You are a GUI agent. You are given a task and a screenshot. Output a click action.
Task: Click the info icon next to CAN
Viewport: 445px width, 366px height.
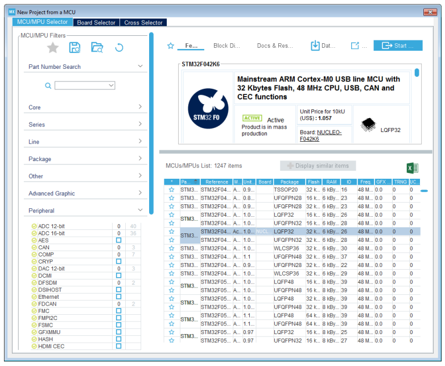(x=34, y=248)
